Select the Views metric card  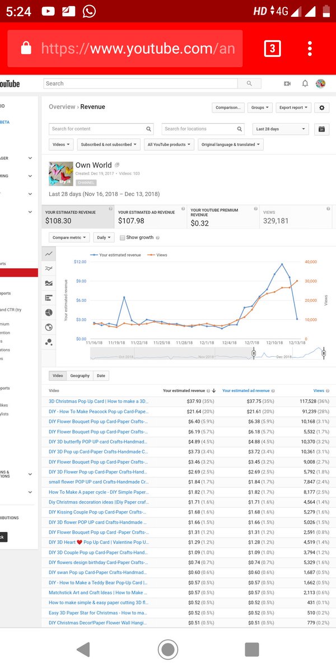pyautogui.click(x=295, y=217)
